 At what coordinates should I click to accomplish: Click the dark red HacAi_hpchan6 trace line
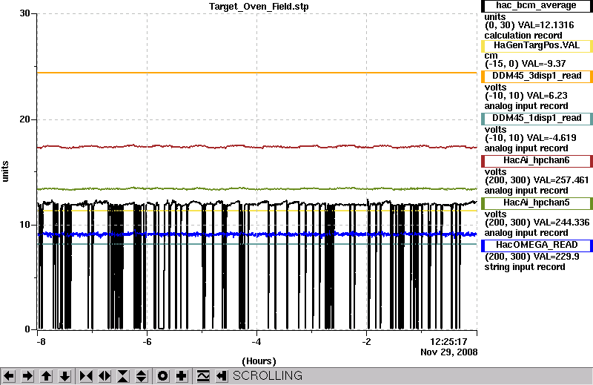257,146
